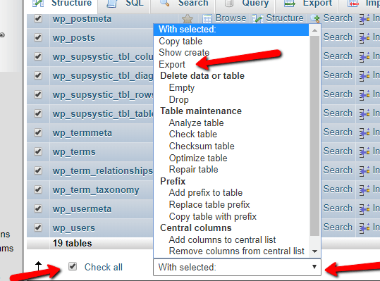
Task: Click Insert icon in wp_supsystic_tbl_tables row
Action: (x=364, y=114)
